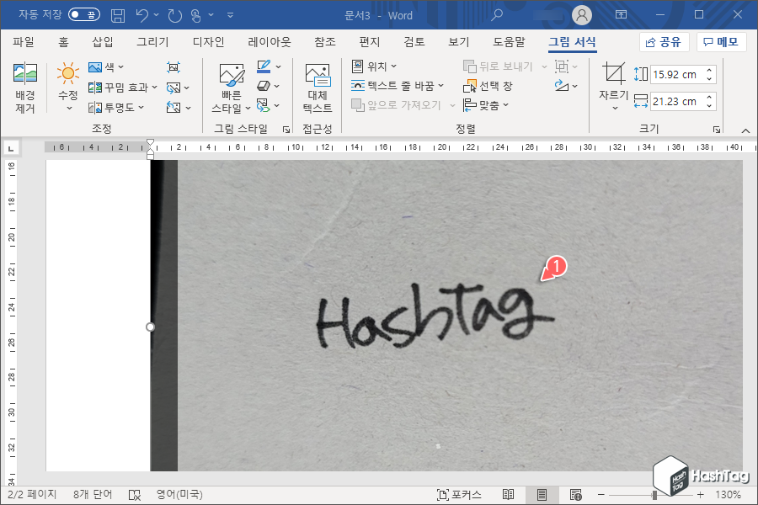This screenshot has width=758, height=505.
Task: Switch to Read Mode view
Action: coord(508,494)
